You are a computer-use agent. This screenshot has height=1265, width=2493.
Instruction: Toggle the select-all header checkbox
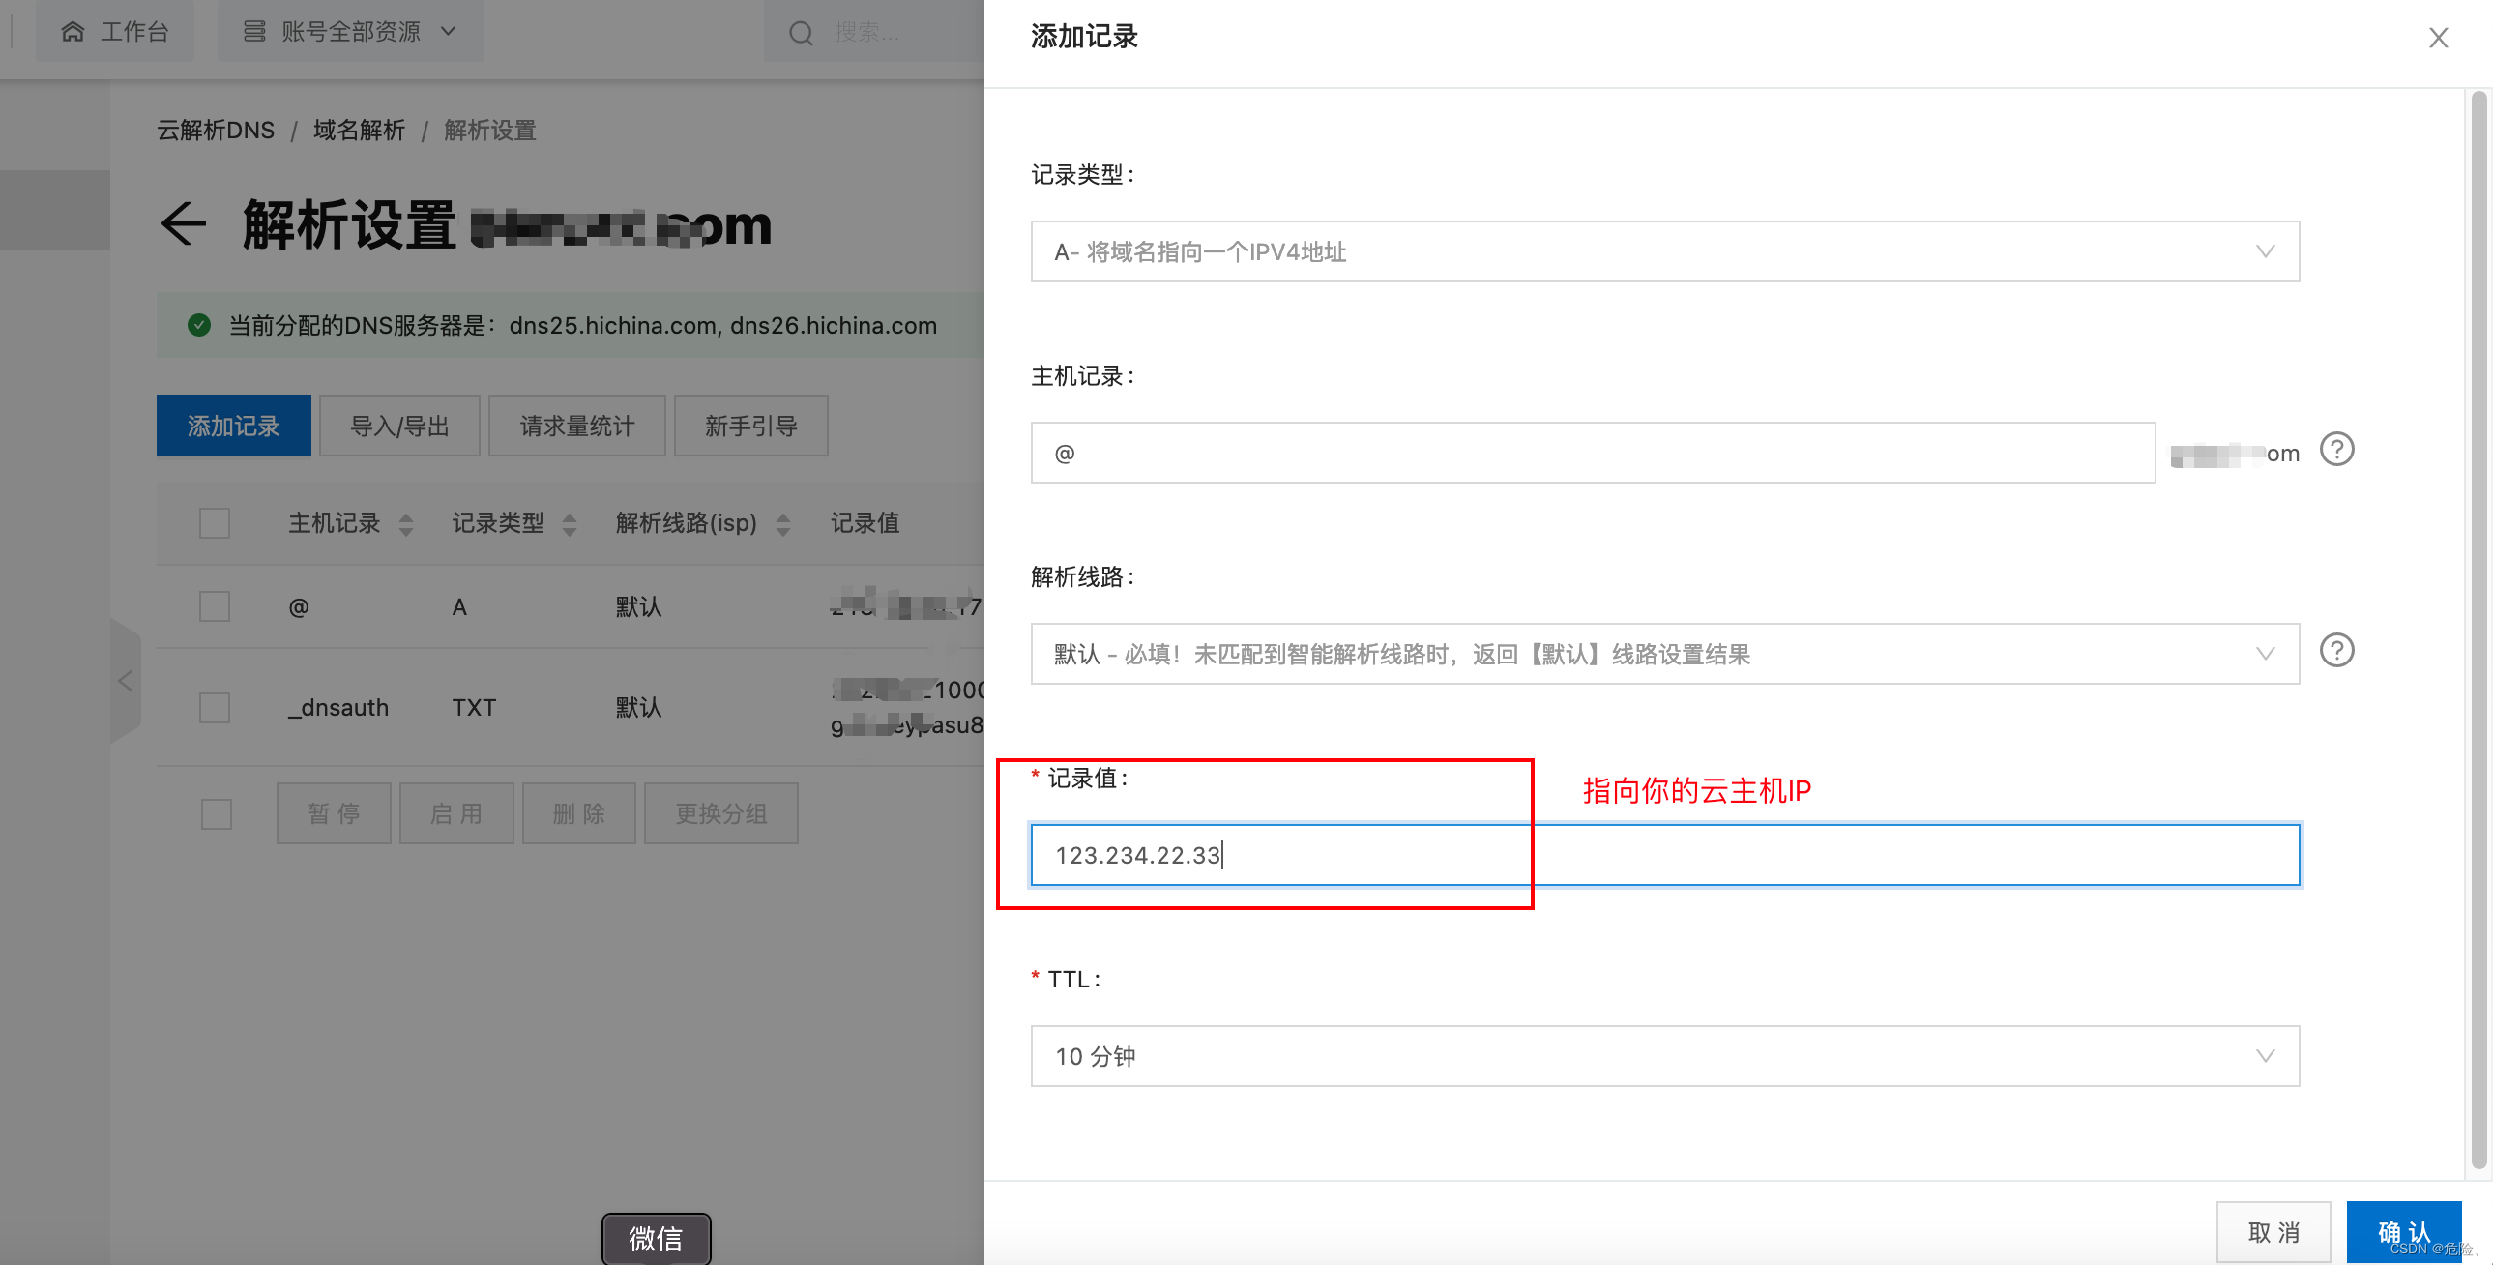(x=214, y=522)
